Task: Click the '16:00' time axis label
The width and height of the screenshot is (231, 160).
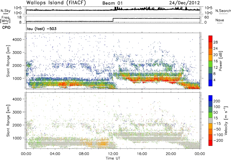Action: click(x=142, y=154)
